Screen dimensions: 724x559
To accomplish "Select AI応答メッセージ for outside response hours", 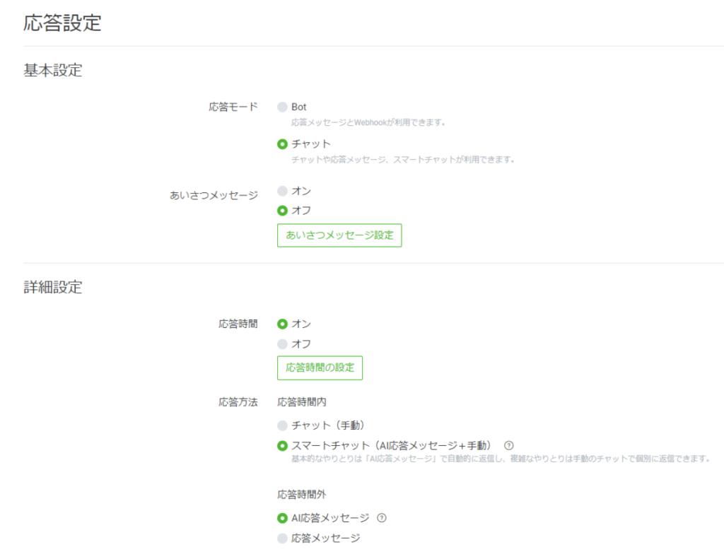I will (x=283, y=518).
